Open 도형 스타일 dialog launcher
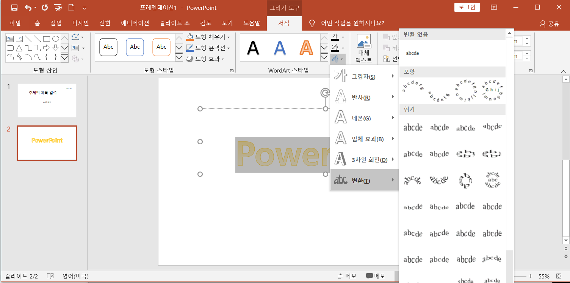 click(232, 71)
